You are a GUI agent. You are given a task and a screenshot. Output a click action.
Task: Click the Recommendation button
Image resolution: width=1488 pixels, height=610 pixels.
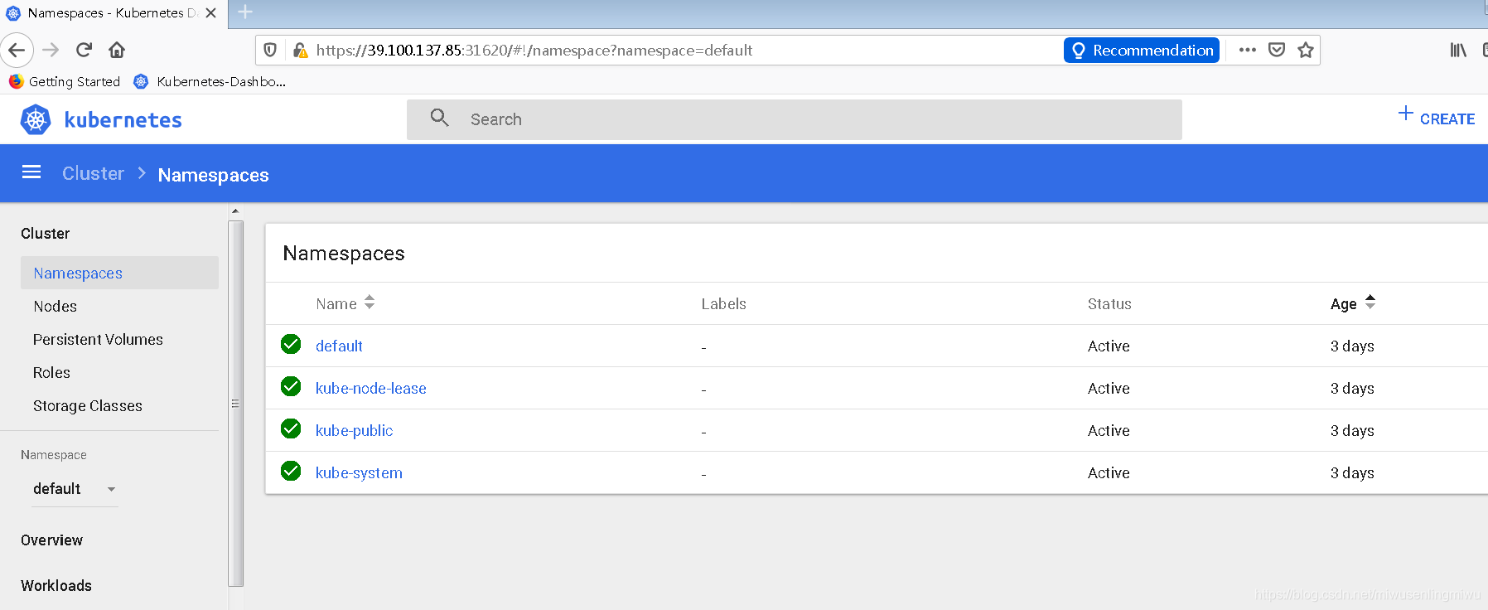pos(1142,51)
